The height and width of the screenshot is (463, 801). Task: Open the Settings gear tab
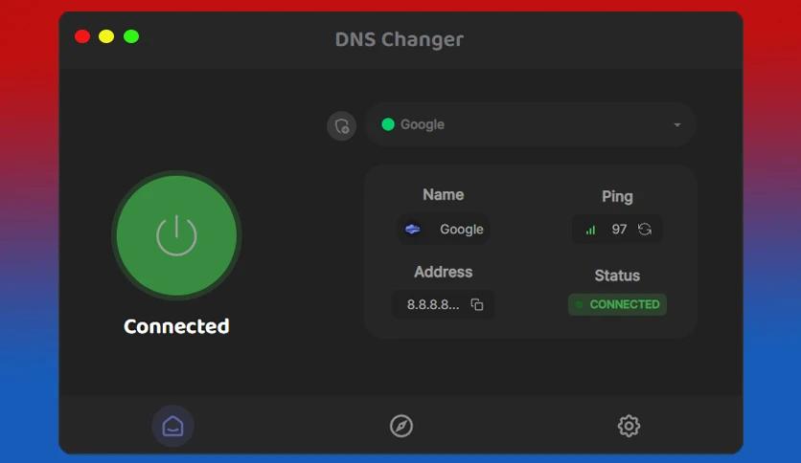click(x=629, y=426)
